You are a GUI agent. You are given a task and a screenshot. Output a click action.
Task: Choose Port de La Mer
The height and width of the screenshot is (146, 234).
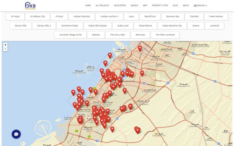point(118,35)
